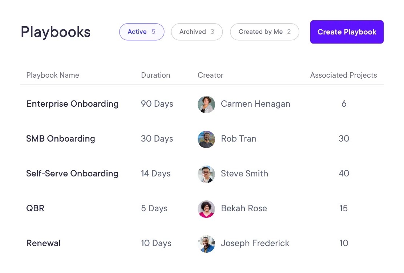Select the Active filter chip
The height and width of the screenshot is (273, 404).
(142, 32)
